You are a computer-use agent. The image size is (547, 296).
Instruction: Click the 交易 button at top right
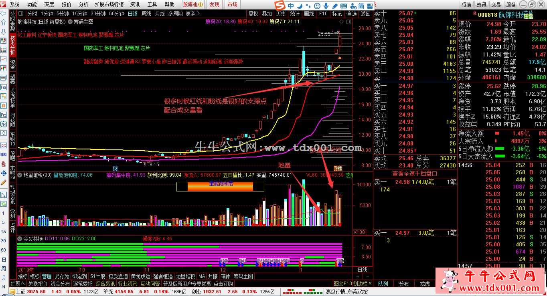click(496, 4)
